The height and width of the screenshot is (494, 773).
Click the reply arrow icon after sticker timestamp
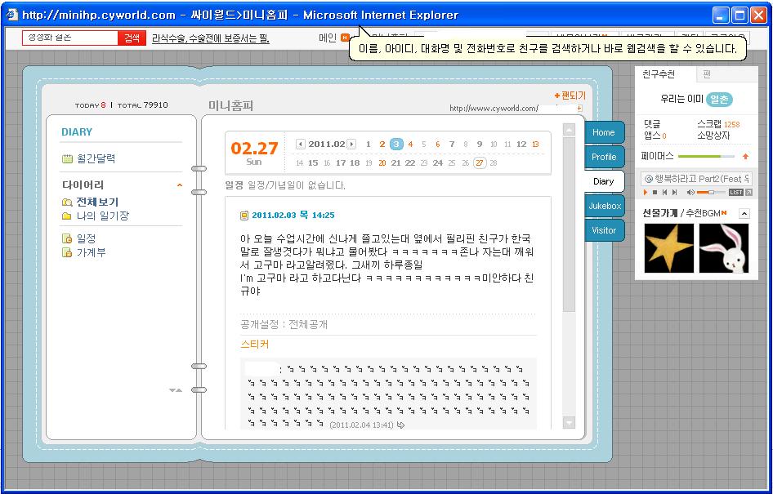click(x=400, y=425)
